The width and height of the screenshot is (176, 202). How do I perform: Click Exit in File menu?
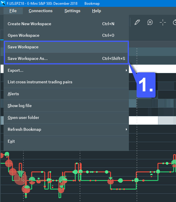66,141
